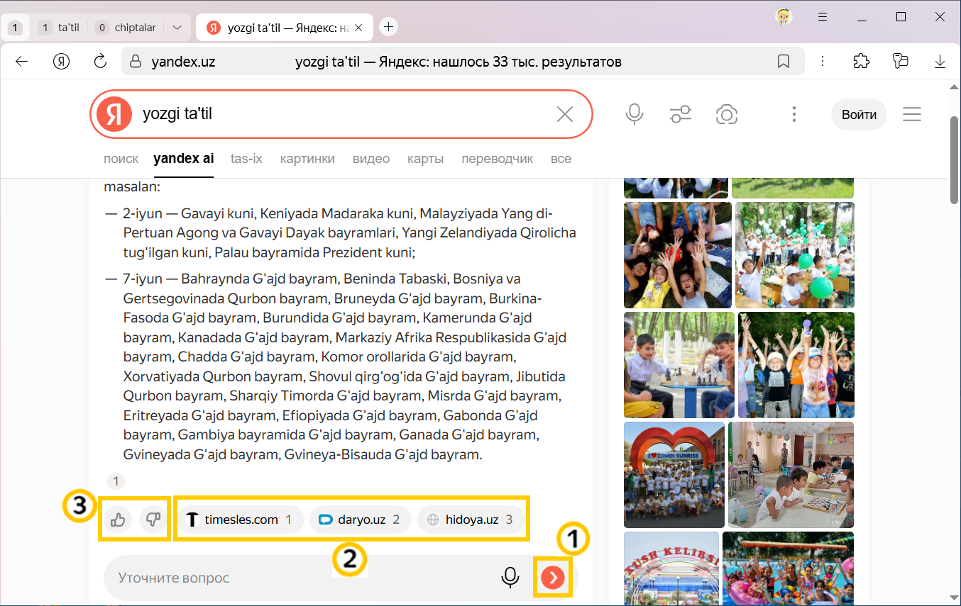The height and width of the screenshot is (606, 961).
Task: Clear the search query with X
Action: tap(565, 114)
